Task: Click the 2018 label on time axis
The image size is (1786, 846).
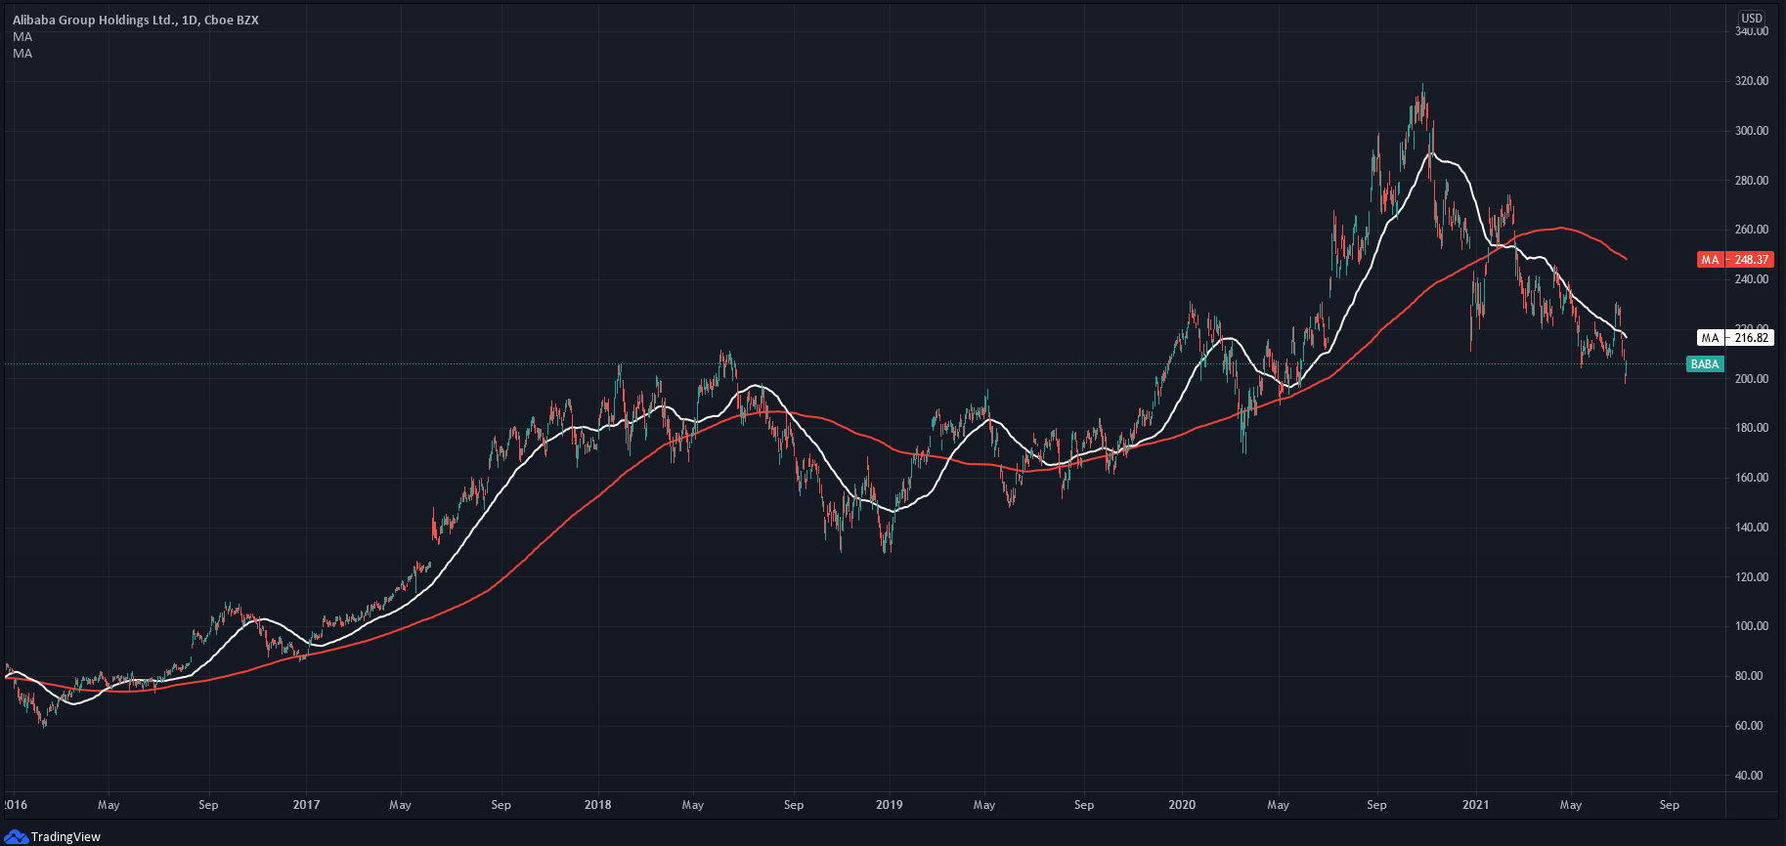Action: pos(597,805)
